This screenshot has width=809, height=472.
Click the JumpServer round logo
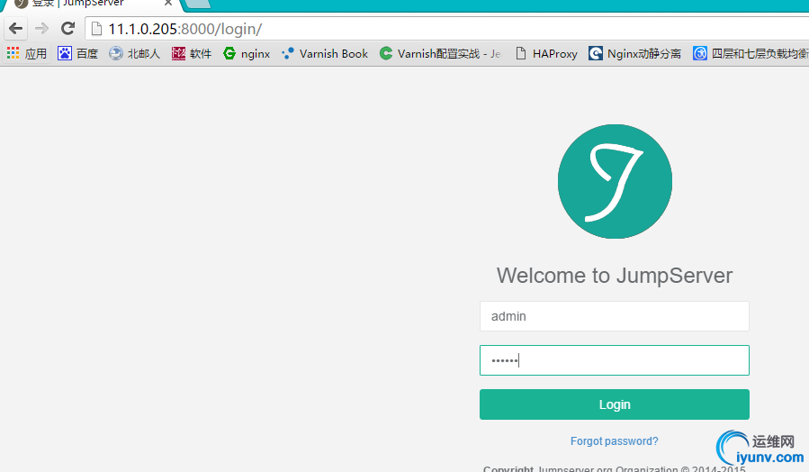tap(615, 181)
